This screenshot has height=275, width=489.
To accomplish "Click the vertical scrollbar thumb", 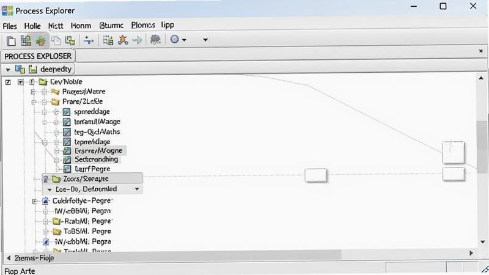I will (x=482, y=147).
